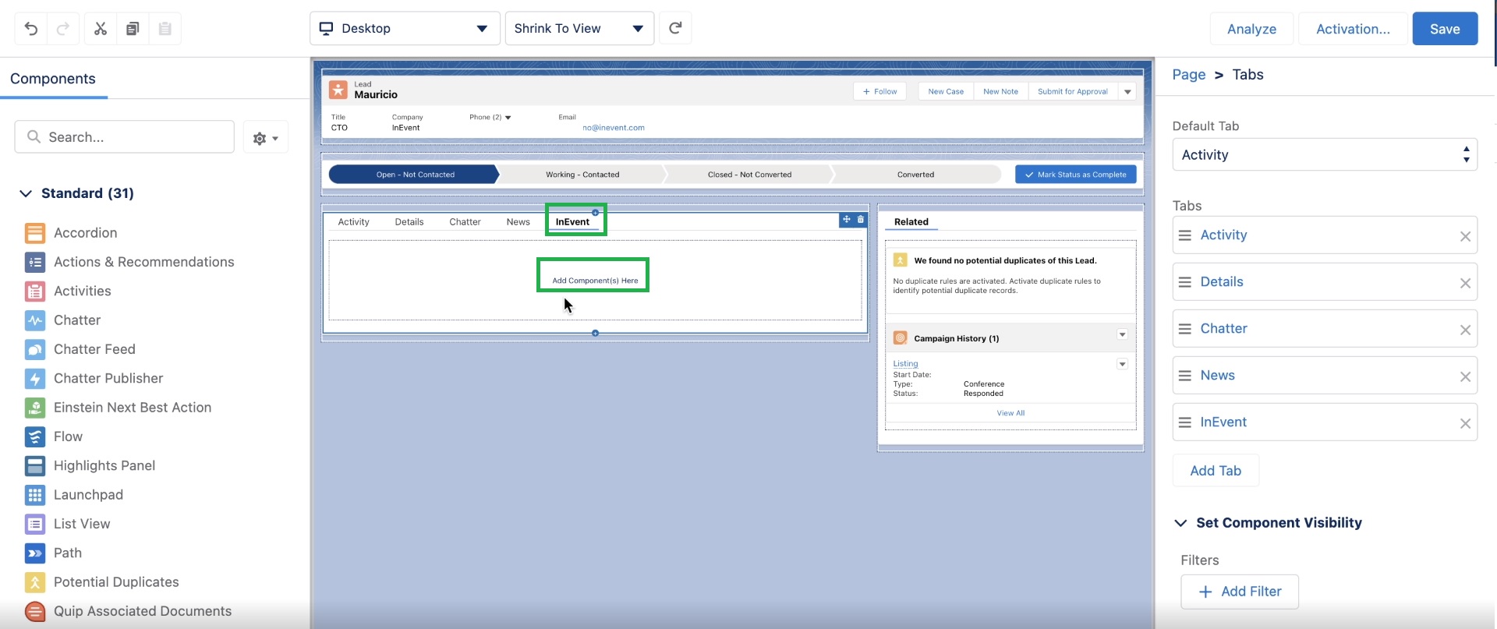The height and width of the screenshot is (629, 1497).
Task: Open the record actions dropdown arrow
Action: [1127, 92]
